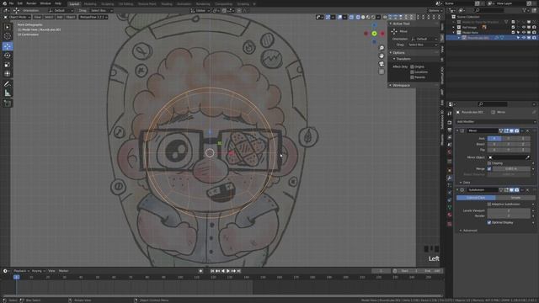The width and height of the screenshot is (539, 303).
Task: Collapse the Model Here collection tree arrow
Action: (x=453, y=33)
